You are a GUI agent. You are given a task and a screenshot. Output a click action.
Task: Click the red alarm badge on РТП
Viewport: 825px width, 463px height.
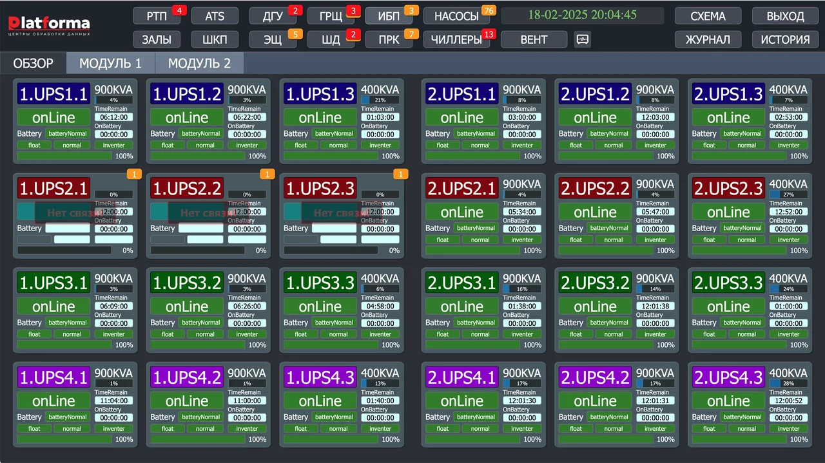point(179,10)
